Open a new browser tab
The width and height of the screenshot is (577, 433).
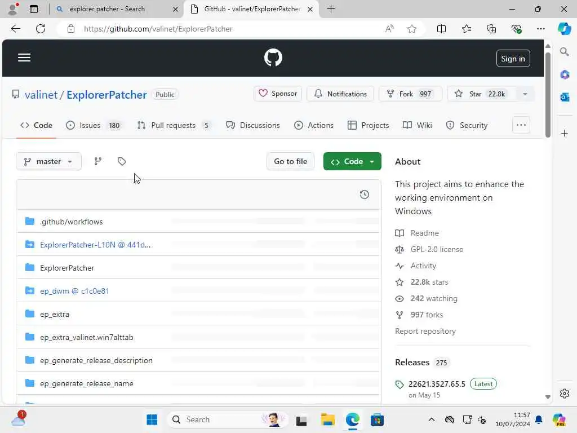coord(331,9)
